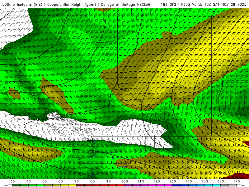Click the 30 label on the color scale
The height and width of the screenshot is (187, 249).
(x=12, y=181)
